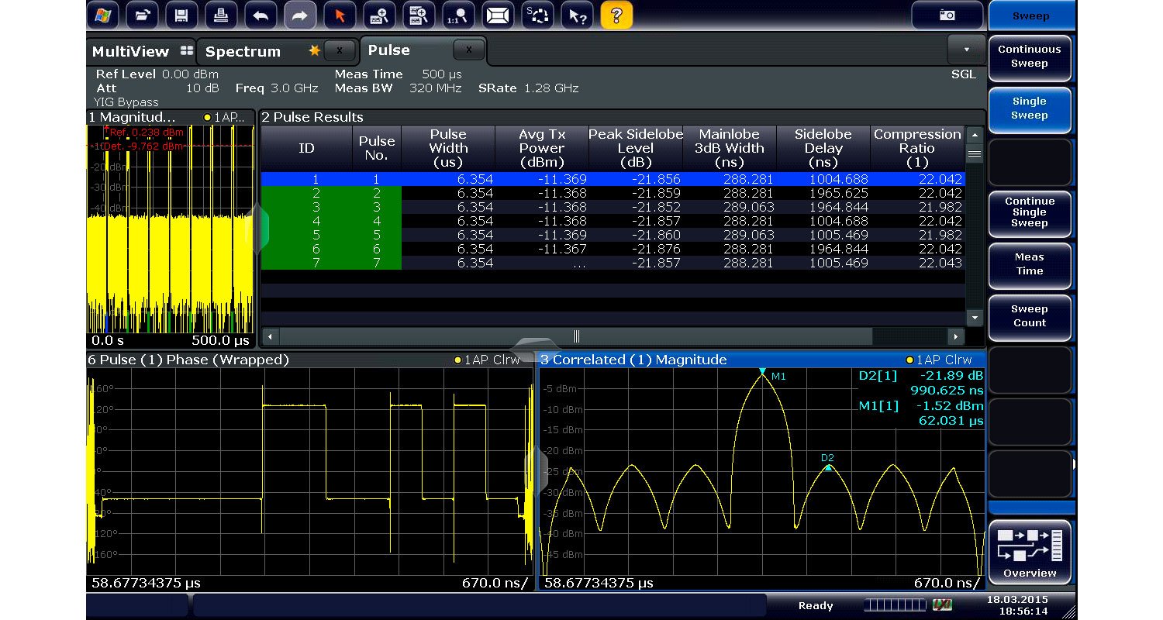
Task: Toggle the sequencer mode icon
Action: [x=537, y=15]
